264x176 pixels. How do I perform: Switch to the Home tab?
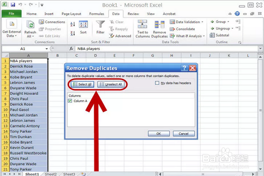click(32, 14)
